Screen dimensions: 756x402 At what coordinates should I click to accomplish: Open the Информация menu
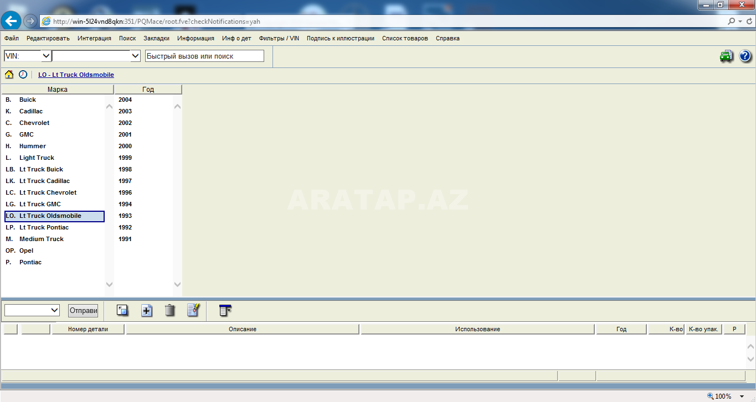pyautogui.click(x=196, y=38)
